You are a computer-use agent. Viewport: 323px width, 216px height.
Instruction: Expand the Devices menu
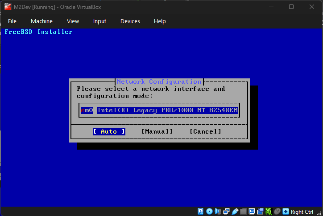tap(130, 21)
